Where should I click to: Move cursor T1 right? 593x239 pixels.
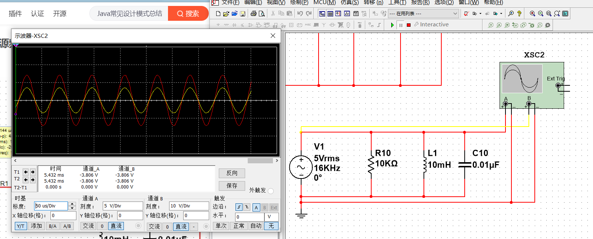pos(33,172)
